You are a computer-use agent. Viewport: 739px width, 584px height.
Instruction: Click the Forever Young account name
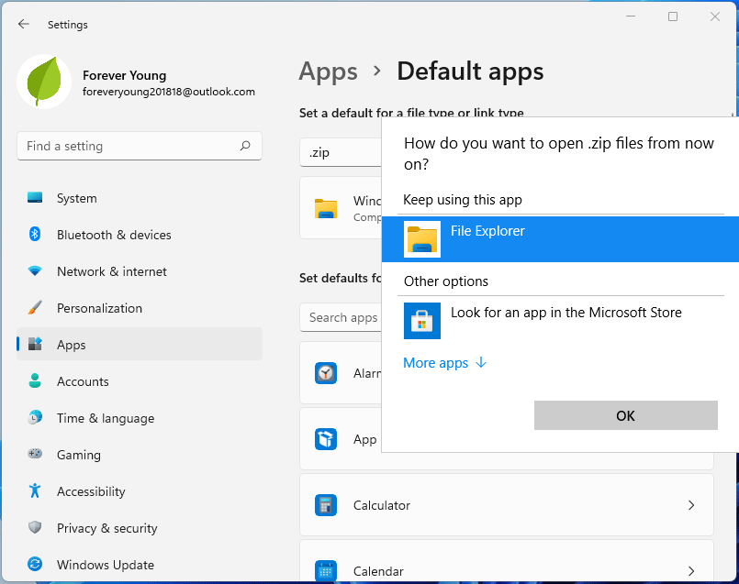click(x=125, y=75)
